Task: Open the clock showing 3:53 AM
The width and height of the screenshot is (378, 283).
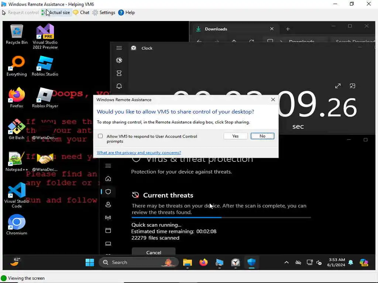Action: pos(336,262)
